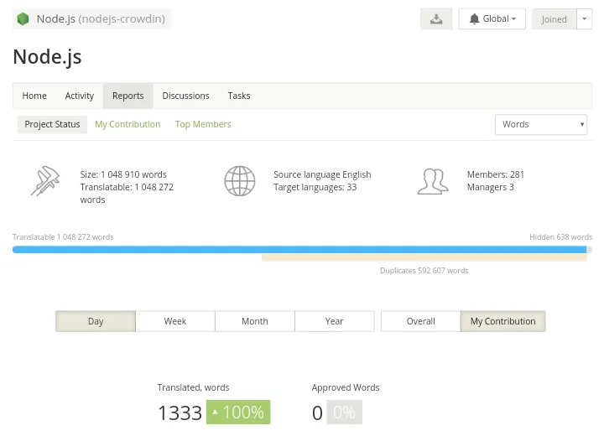The image size is (604, 436).
Task: Switch to the Activity tab
Action: (x=80, y=96)
